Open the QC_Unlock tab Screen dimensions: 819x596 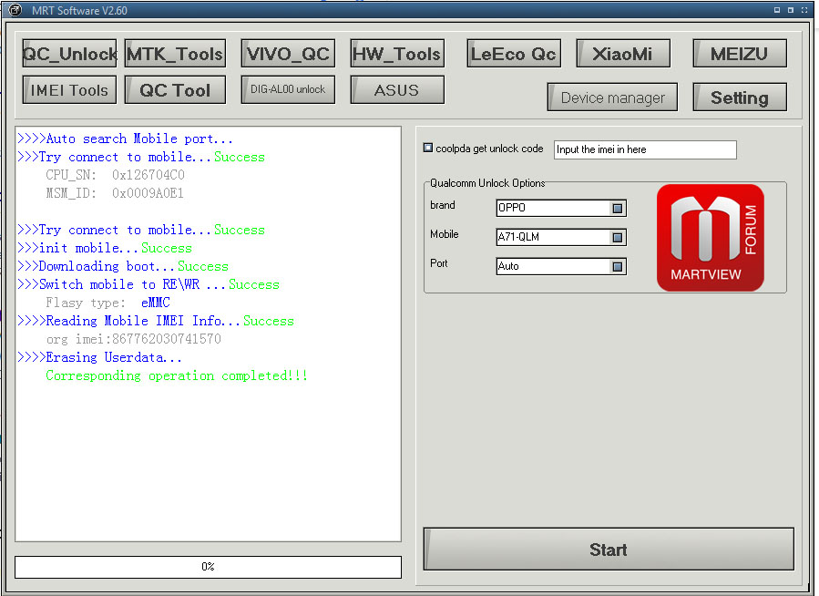point(69,53)
